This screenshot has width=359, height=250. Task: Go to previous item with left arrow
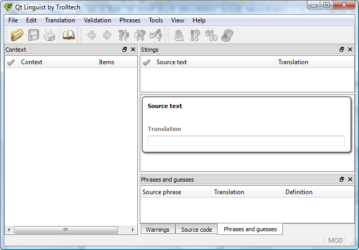pyautogui.click(x=91, y=35)
